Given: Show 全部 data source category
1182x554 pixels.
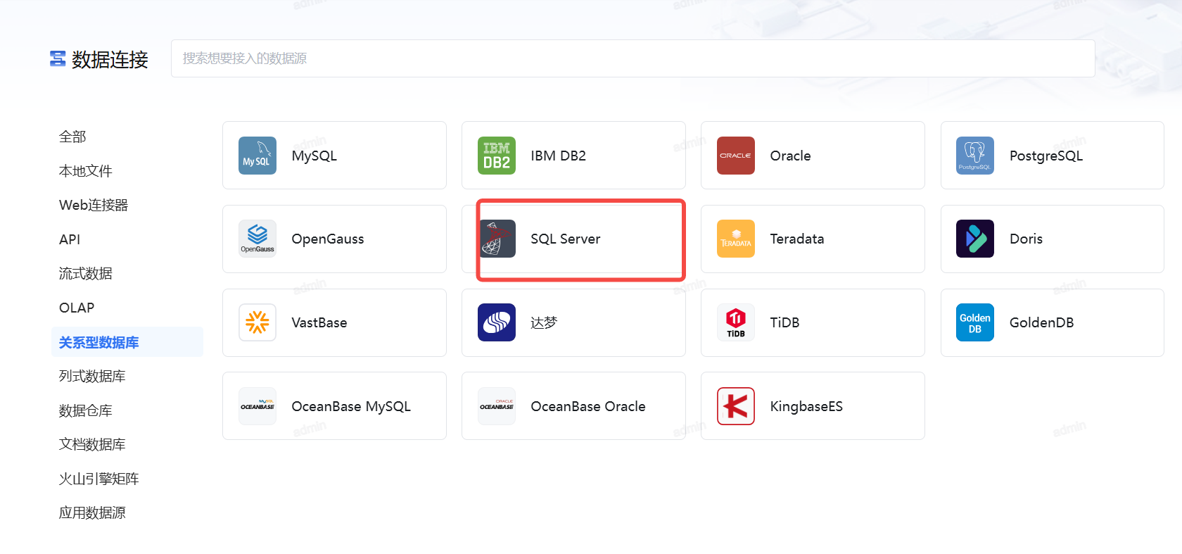Looking at the screenshot, I should (x=72, y=137).
